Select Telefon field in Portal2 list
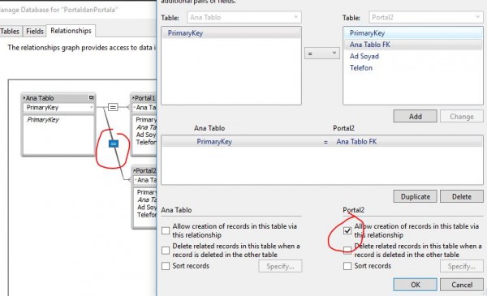487x296 pixels. 413,67
